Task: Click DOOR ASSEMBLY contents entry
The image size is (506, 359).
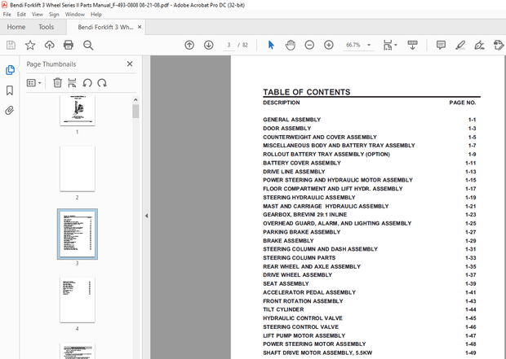Action: [287, 129]
